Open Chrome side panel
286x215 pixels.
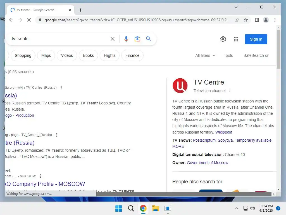pyautogui.click(x=257, y=20)
